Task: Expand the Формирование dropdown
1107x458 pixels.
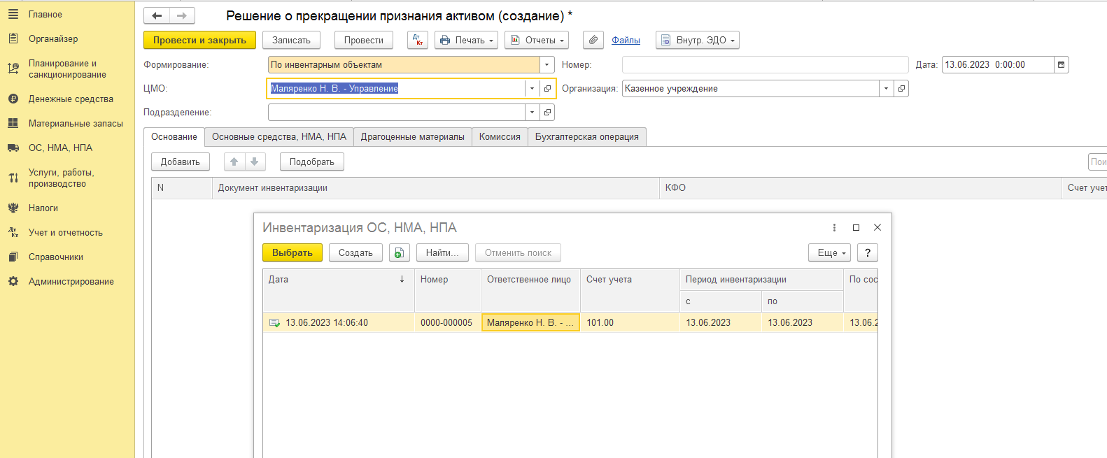Action: tap(547, 65)
